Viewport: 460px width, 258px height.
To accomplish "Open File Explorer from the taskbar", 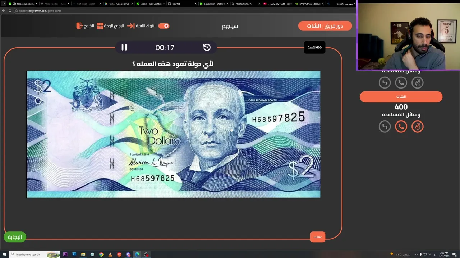I will (x=83, y=254).
